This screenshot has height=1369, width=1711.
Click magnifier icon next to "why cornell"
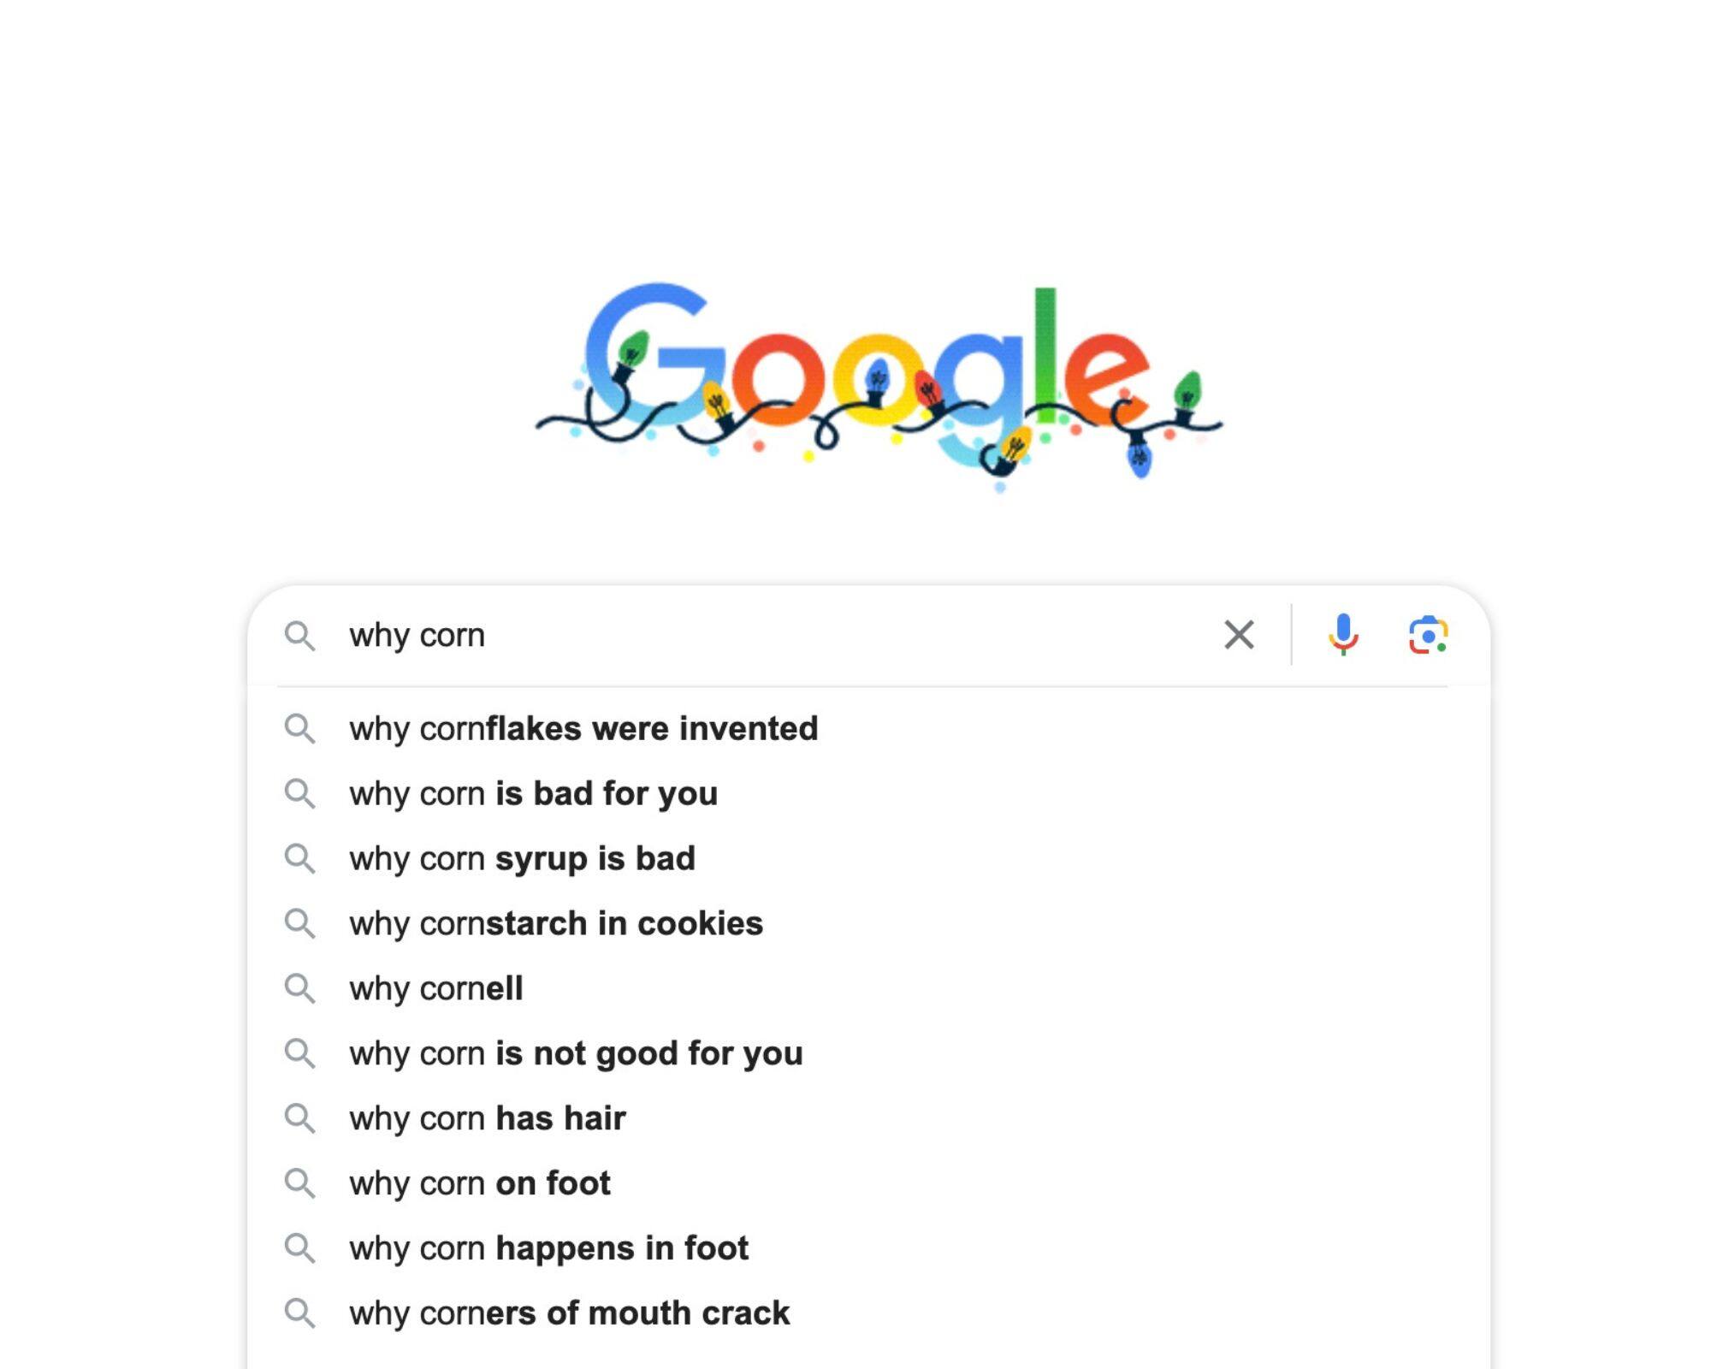(299, 989)
